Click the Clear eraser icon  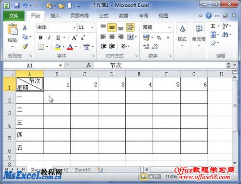click(x=213, y=43)
